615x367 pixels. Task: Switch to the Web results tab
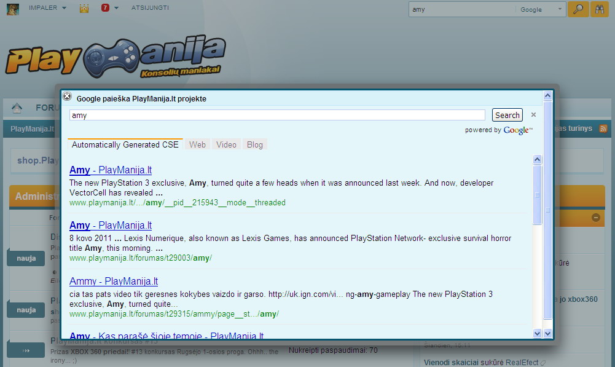point(197,144)
